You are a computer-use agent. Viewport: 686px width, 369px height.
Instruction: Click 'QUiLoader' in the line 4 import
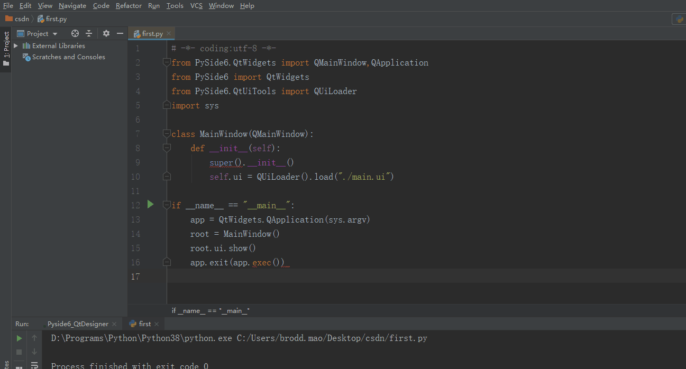(x=335, y=91)
